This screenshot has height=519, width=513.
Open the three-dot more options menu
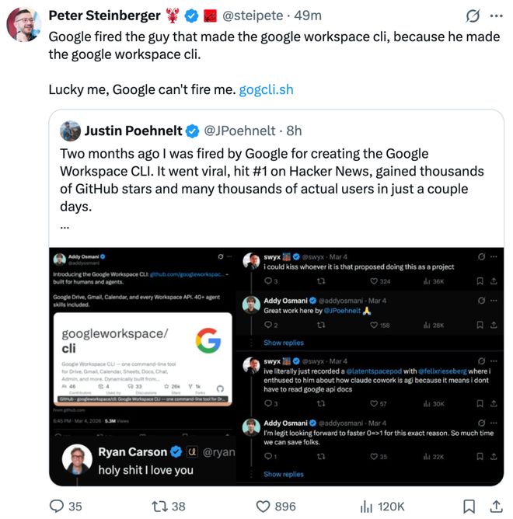point(496,16)
